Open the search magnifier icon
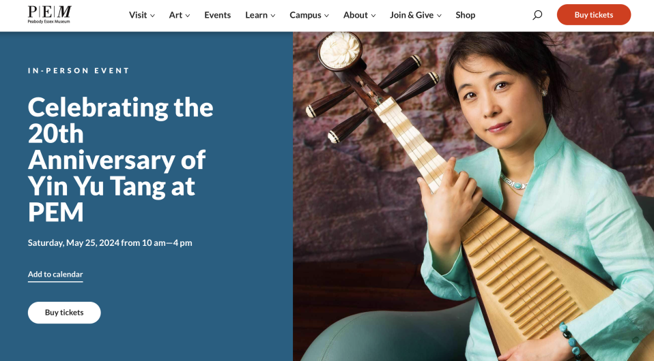The image size is (654, 361). pos(537,15)
